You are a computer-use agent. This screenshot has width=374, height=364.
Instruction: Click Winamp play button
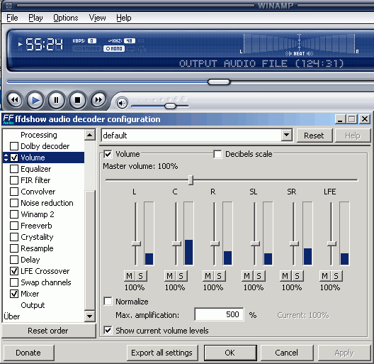click(35, 100)
